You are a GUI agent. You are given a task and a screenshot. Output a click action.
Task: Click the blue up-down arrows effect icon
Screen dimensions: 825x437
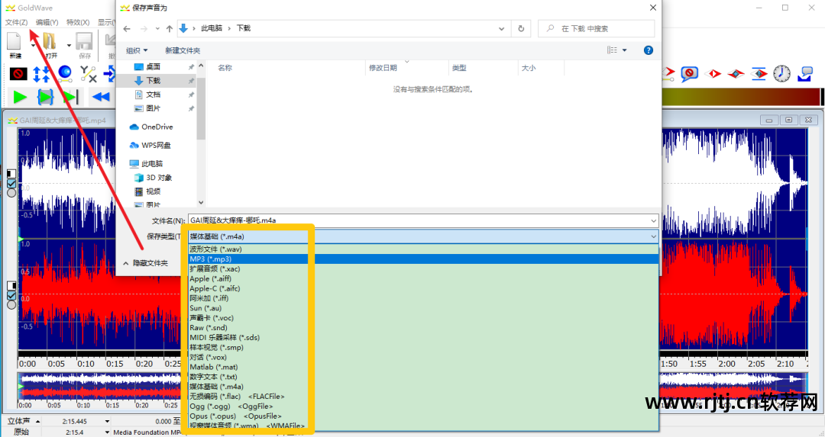coord(41,73)
